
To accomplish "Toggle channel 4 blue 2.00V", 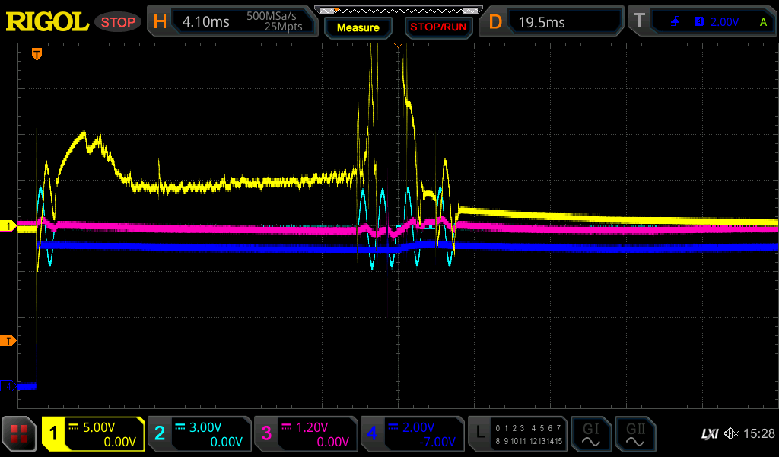I will point(411,433).
